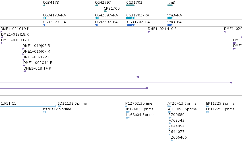Open the AT26413.5prime EST
Image resolution: width=242 pixels, height=142 pixels.
click(x=169, y=106)
